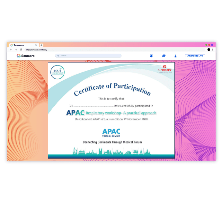Focus the Search input field
222x203 pixels.
coord(90,56)
